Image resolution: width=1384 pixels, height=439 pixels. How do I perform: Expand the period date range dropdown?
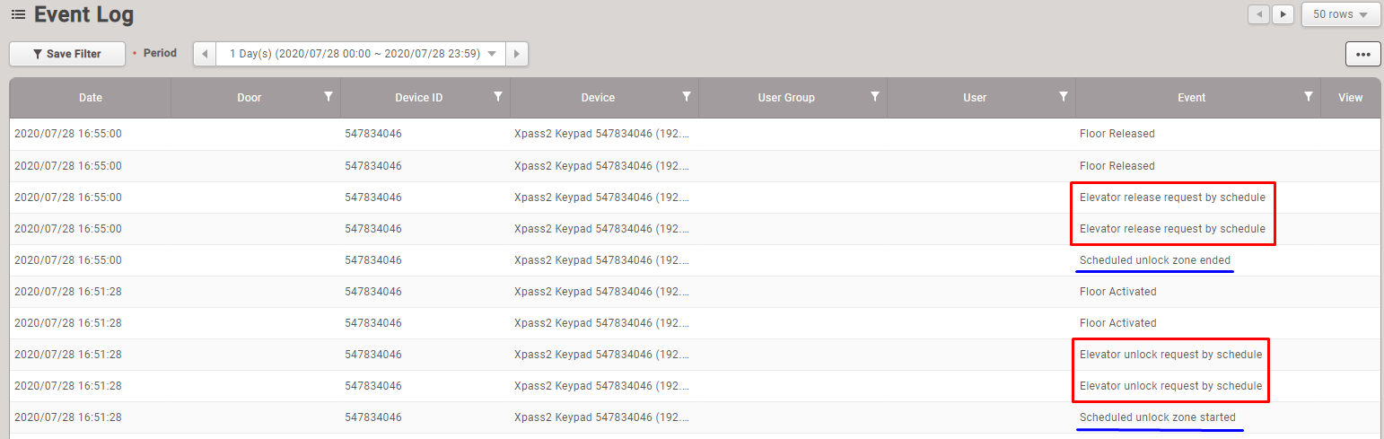coord(491,54)
